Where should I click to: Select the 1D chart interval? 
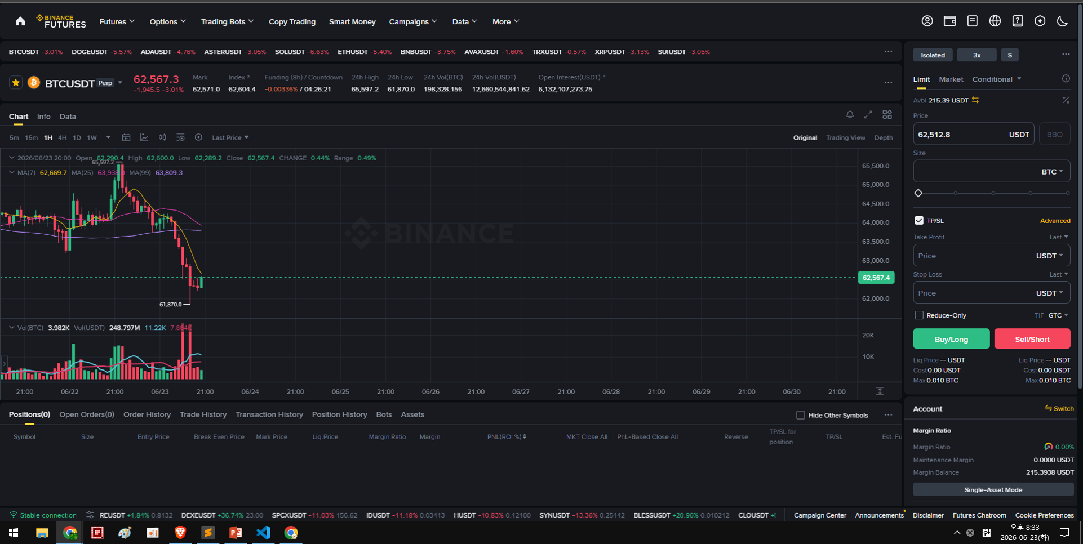click(77, 137)
